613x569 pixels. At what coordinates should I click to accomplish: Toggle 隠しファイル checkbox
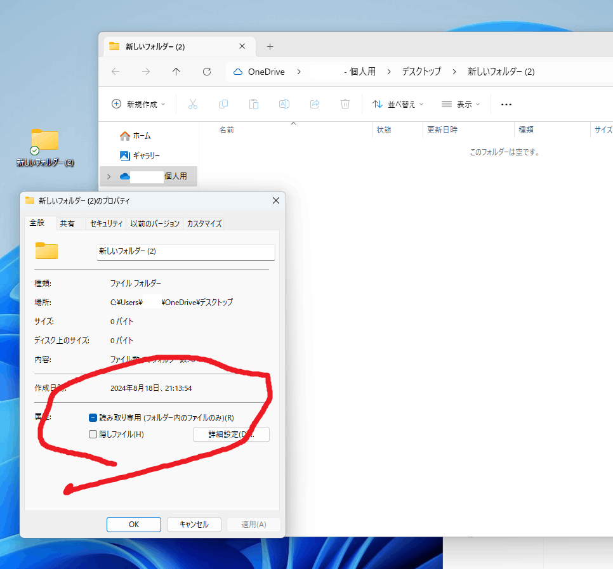click(93, 434)
